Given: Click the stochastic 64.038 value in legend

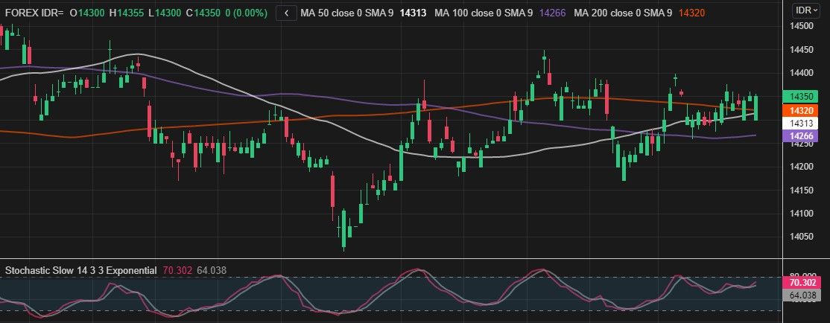Looking at the screenshot, I should tap(212, 270).
